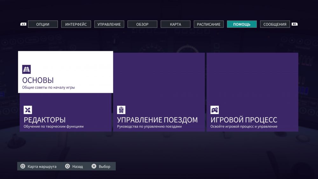Click the gamepad icon above Игровой процесс
The width and height of the screenshot is (318, 179).
[215, 110]
